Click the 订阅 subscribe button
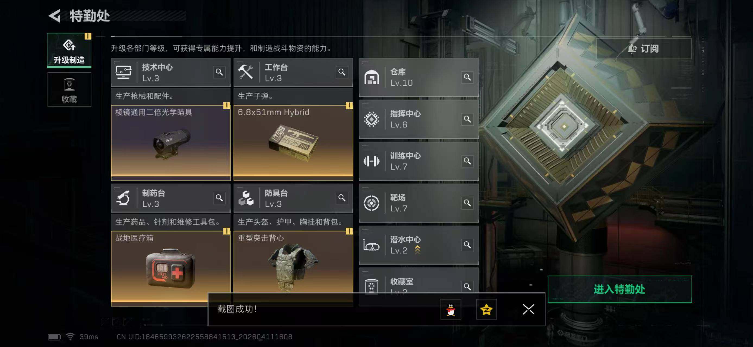753x347 pixels. tap(644, 49)
